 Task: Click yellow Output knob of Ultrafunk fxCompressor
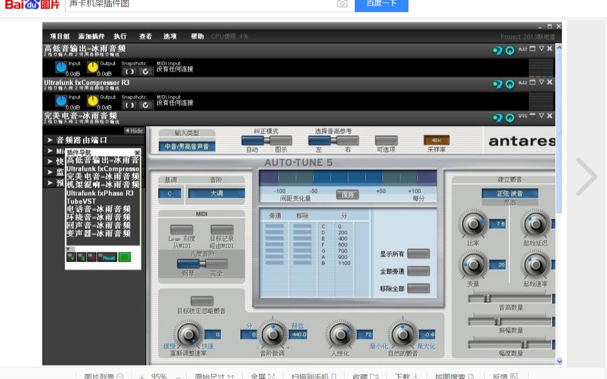pyautogui.click(x=92, y=101)
